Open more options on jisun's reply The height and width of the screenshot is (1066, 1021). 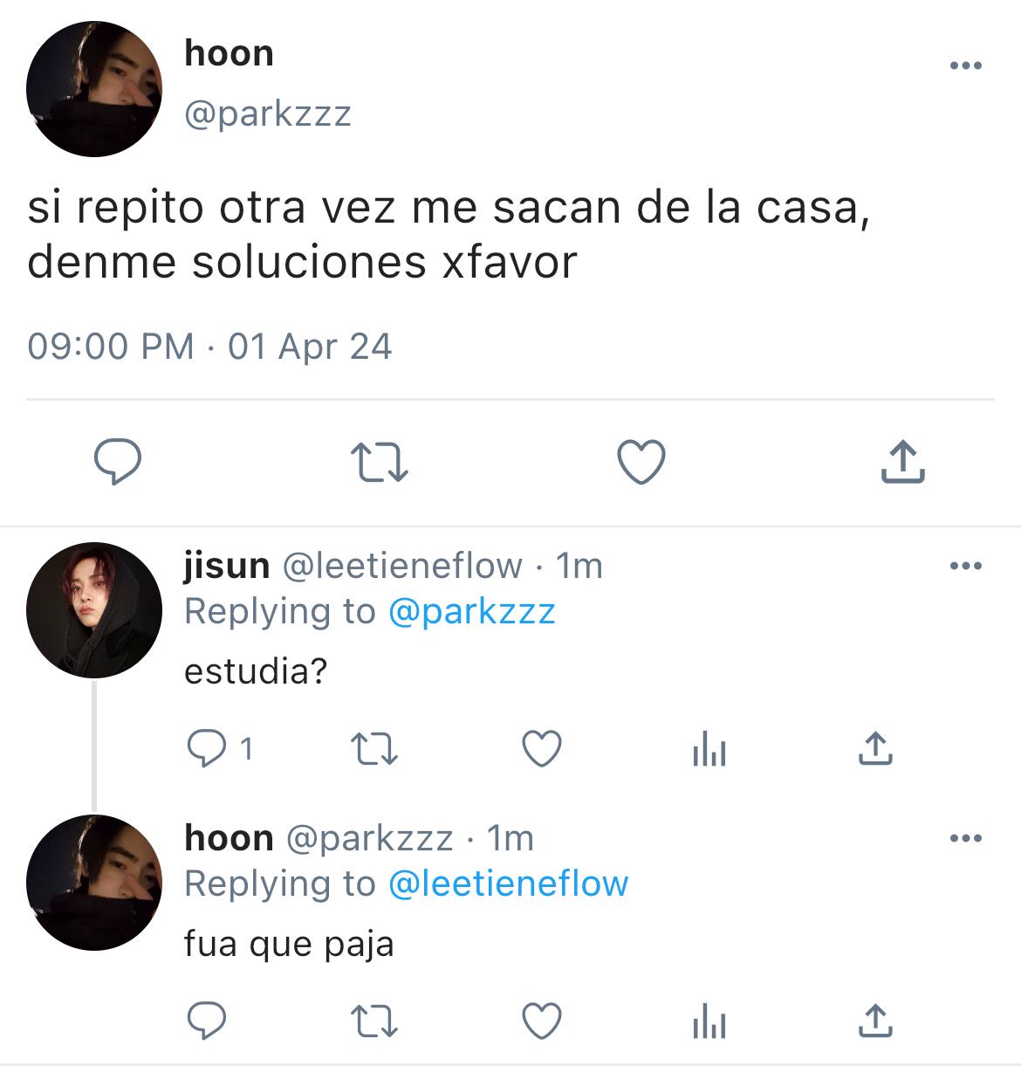point(966,566)
